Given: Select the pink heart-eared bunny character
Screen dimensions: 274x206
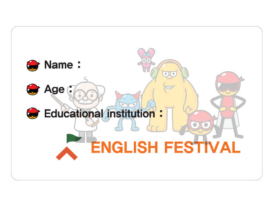Looking at the screenshot, I should coord(146,60).
